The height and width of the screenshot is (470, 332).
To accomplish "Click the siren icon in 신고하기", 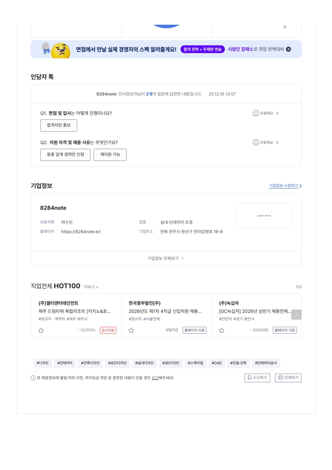I will 250,377.
